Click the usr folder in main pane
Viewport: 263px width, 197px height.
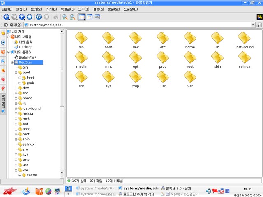[163, 79]
